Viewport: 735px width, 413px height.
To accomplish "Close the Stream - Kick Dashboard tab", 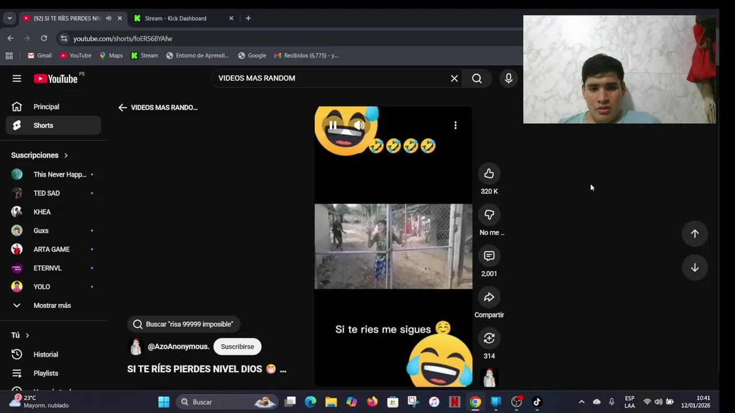I will (x=231, y=18).
